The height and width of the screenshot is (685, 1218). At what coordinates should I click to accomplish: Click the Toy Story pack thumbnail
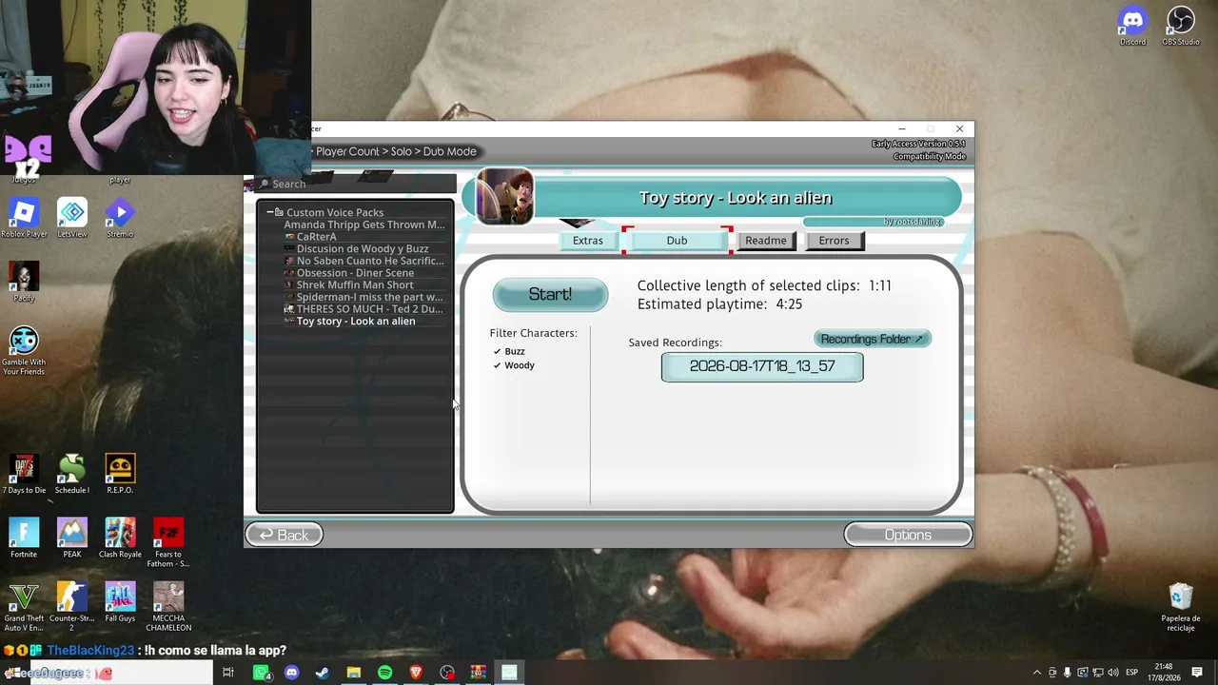[x=504, y=196]
